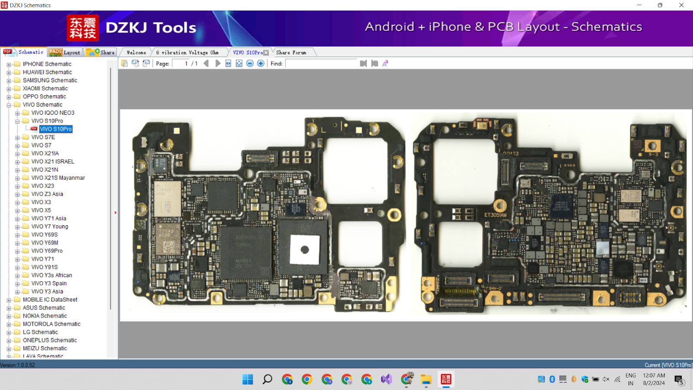The height and width of the screenshot is (390, 693).
Task: Expand the HUAWEI Schematic folder
Action: tap(9, 72)
